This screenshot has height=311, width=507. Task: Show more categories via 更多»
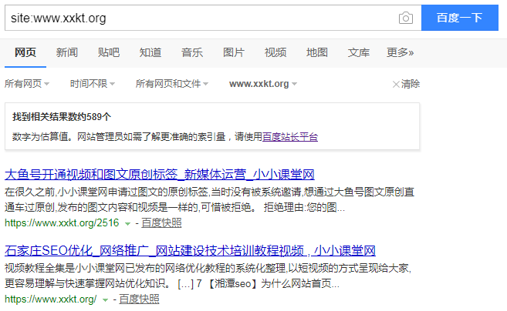401,52
